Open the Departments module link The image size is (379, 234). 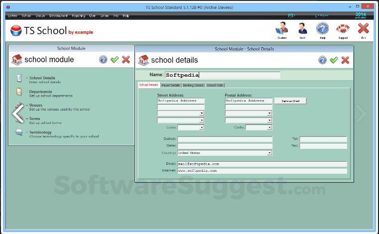pyautogui.click(x=41, y=92)
